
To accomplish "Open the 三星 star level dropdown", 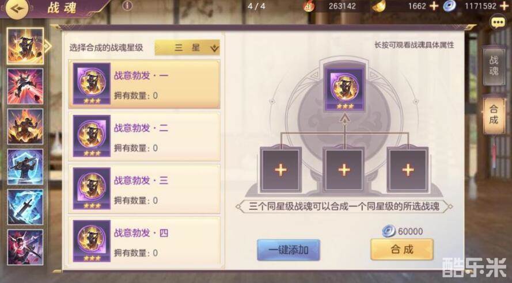I will point(187,48).
